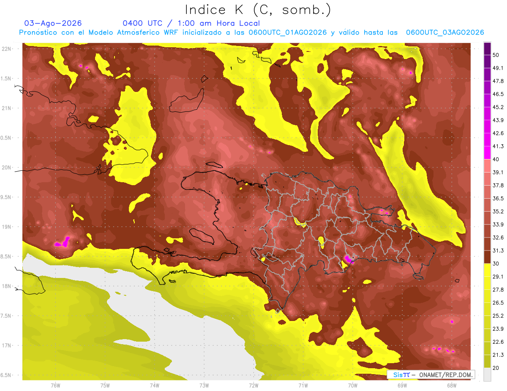
Task: Select the "74W" axis label
Action: [x=155, y=385]
